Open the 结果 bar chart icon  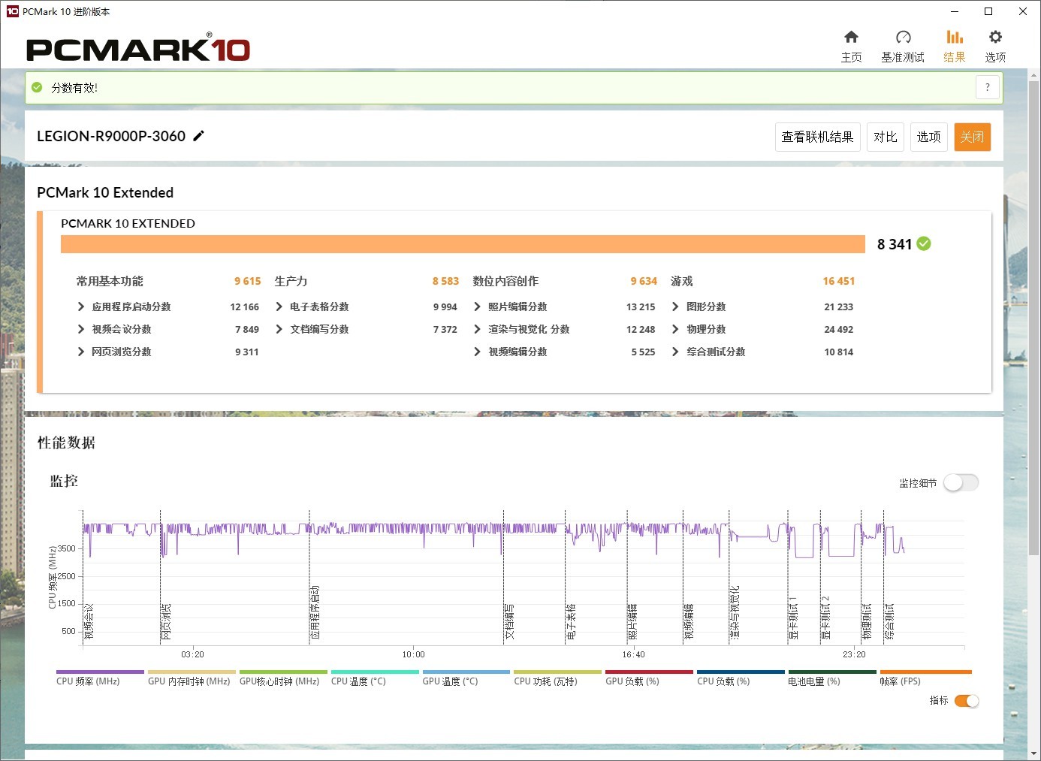[x=955, y=37]
